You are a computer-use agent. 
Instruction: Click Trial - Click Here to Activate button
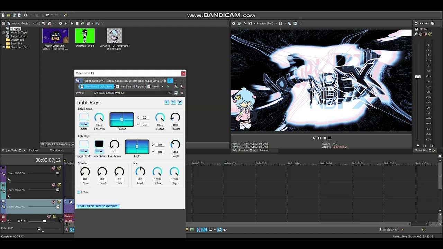point(98,206)
